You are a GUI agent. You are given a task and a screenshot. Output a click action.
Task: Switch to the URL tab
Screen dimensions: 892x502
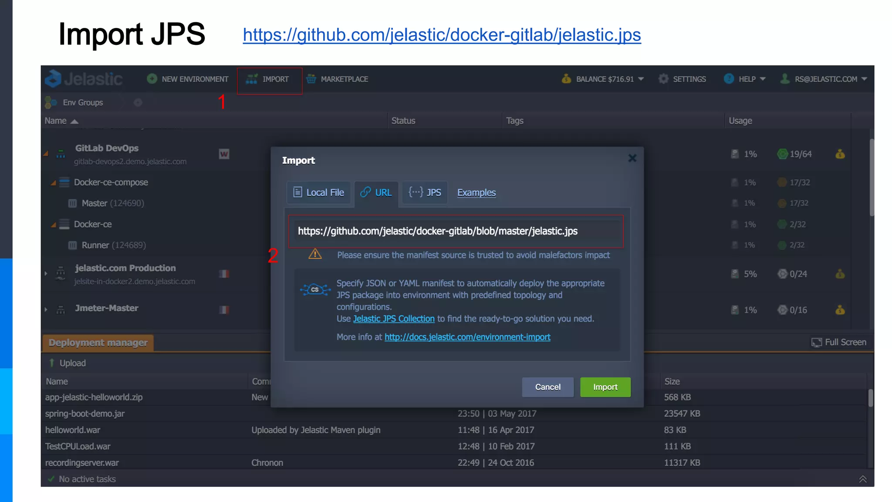(x=376, y=193)
